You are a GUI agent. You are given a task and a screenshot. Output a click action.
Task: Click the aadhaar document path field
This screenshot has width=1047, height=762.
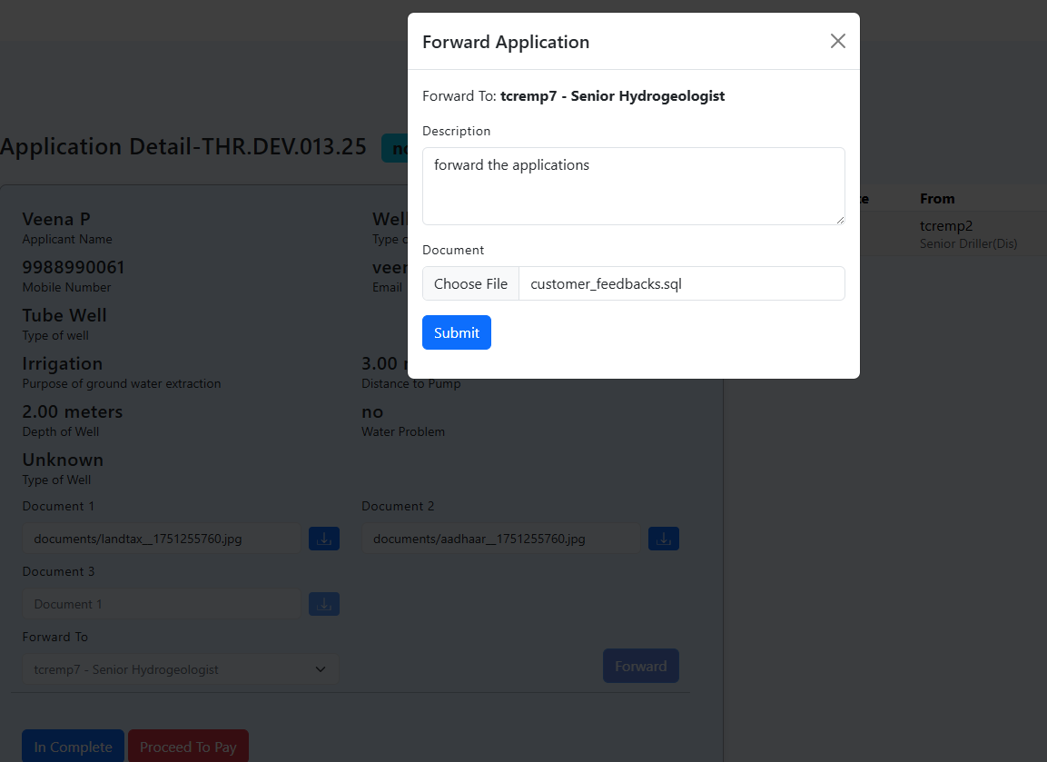500,539
